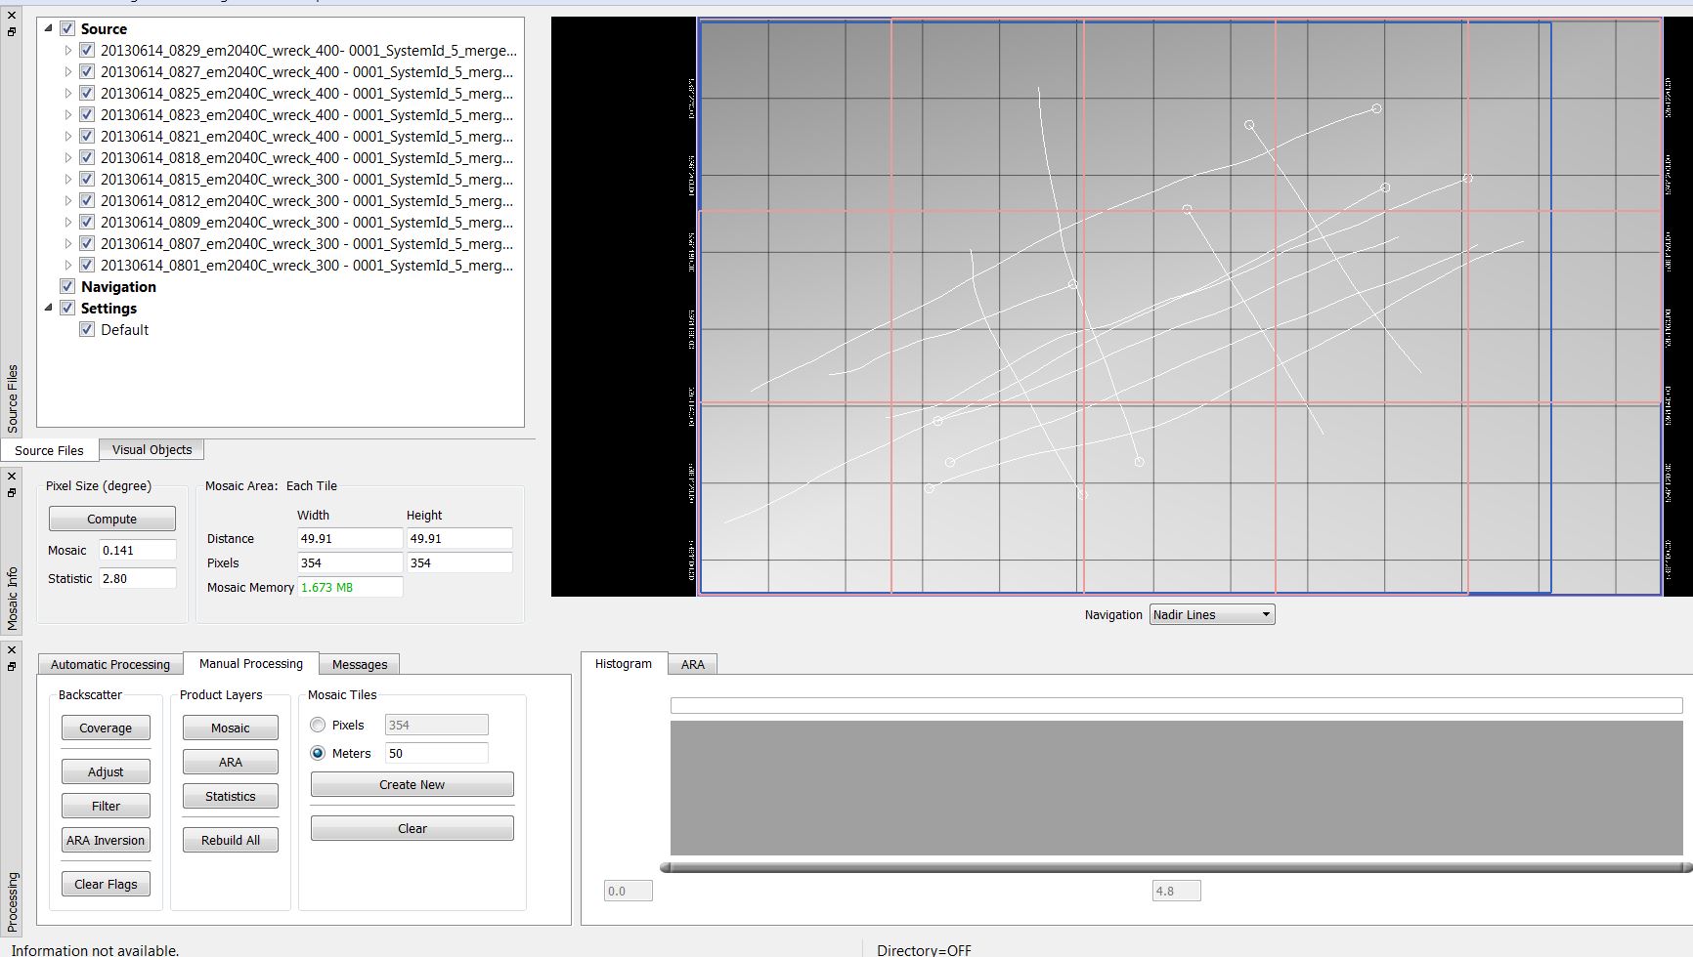
Task: Expand the 20130614_0801 source file entry
Action: point(67,265)
